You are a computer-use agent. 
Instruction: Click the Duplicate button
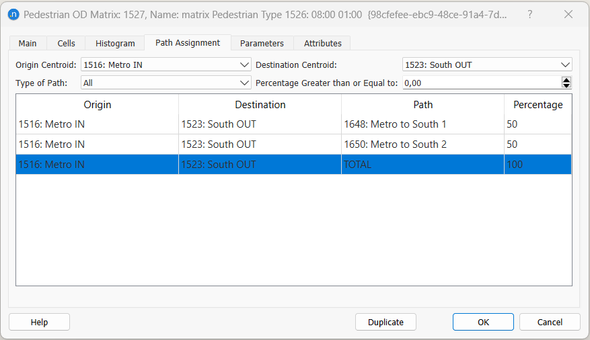point(385,322)
